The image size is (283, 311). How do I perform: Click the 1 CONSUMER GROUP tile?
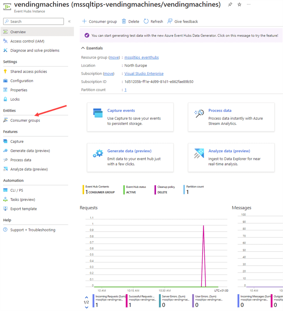click(x=99, y=190)
